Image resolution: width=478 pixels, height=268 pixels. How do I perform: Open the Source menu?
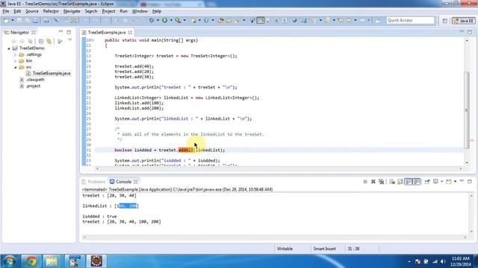[32, 11]
